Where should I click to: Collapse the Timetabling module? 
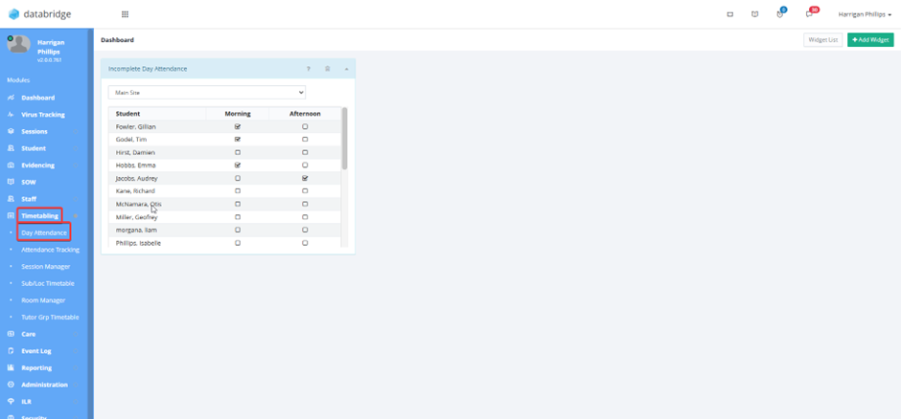click(76, 216)
